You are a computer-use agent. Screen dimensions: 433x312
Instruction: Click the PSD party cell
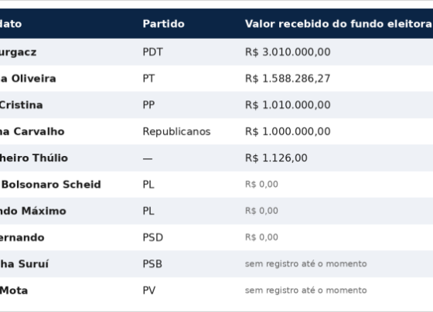pyautogui.click(x=153, y=238)
